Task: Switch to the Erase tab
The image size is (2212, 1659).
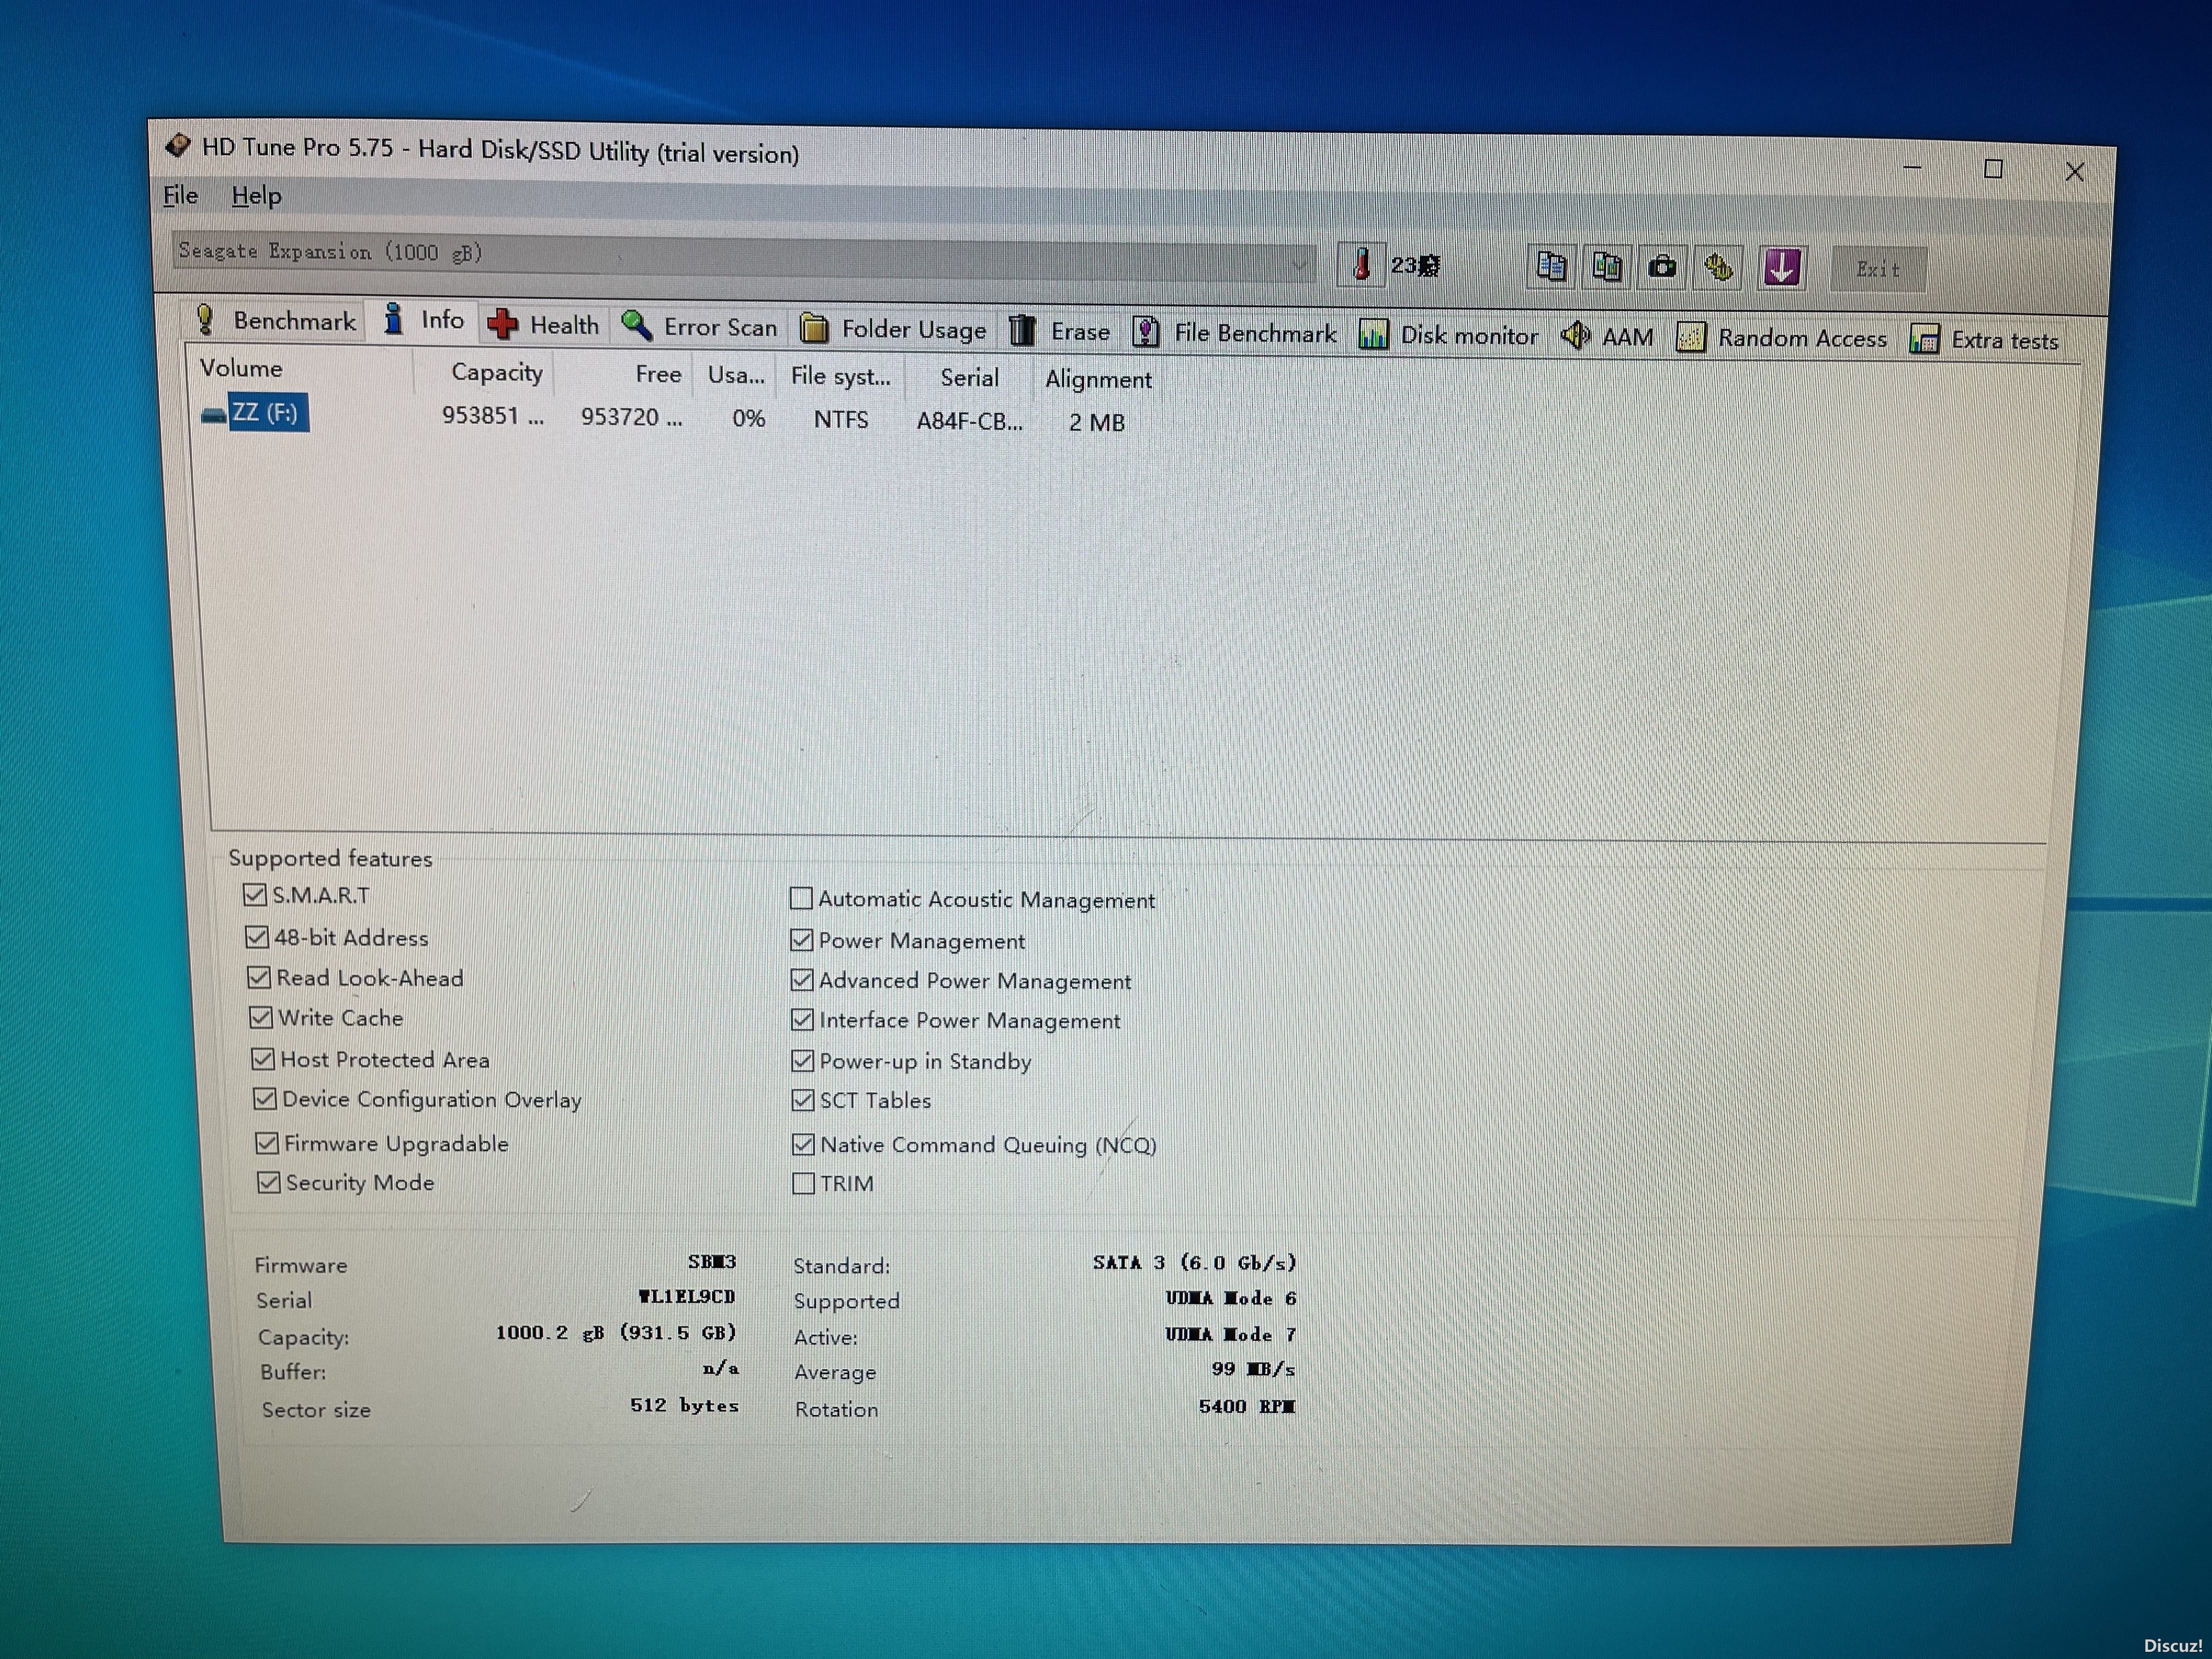Action: tap(1060, 331)
